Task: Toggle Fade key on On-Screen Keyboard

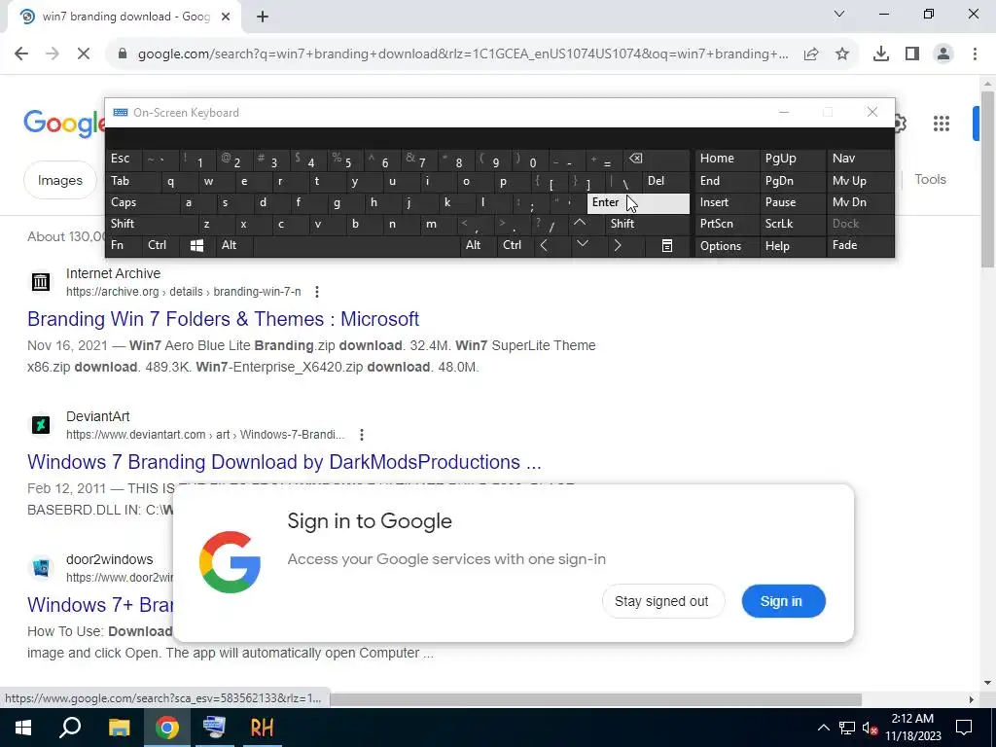Action: (860, 245)
